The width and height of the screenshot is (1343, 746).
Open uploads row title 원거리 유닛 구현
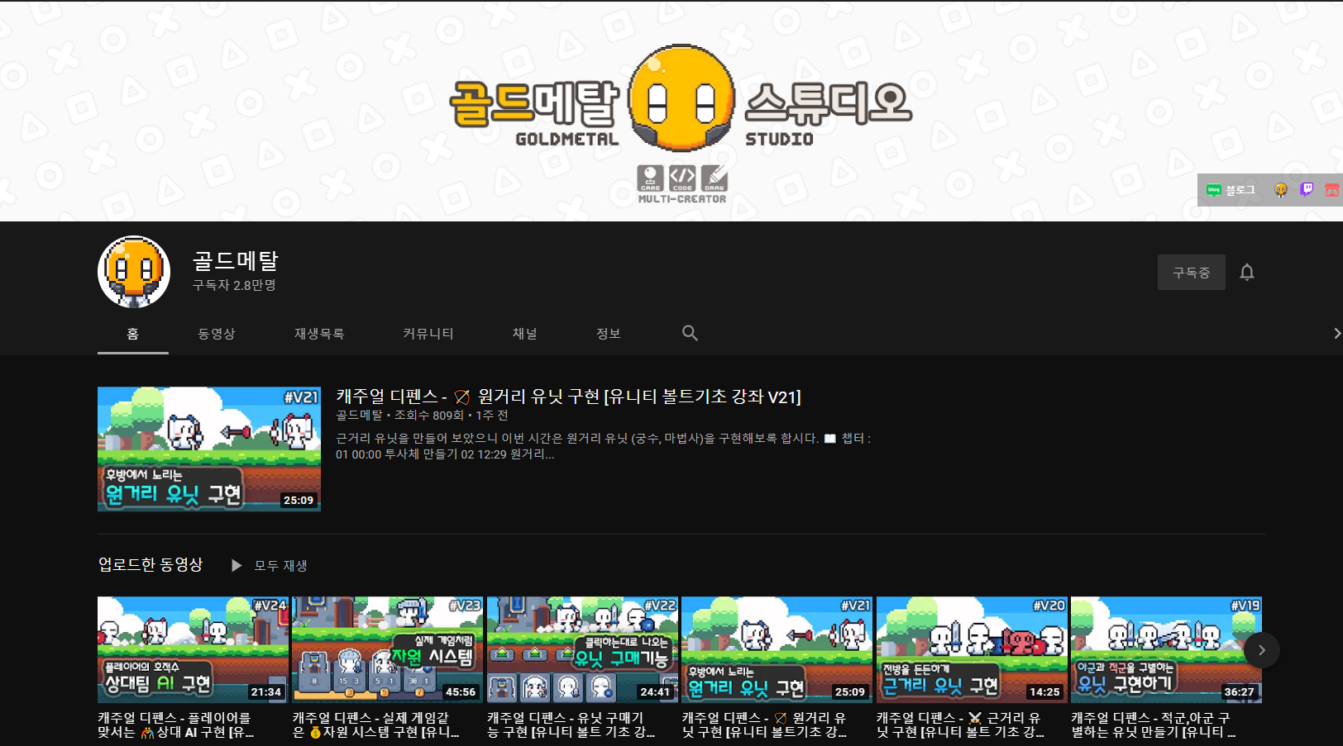tap(764, 725)
